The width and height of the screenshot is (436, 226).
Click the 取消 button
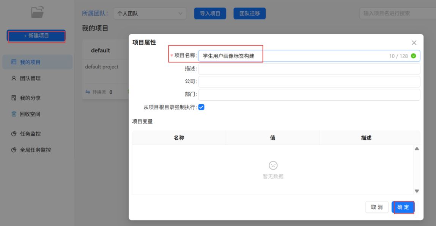(377, 207)
